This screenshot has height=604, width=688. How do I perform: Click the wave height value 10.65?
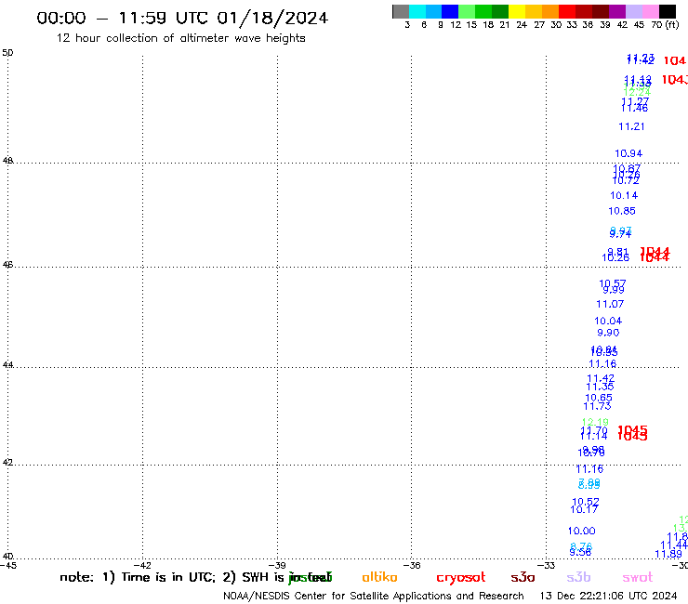[x=599, y=398]
